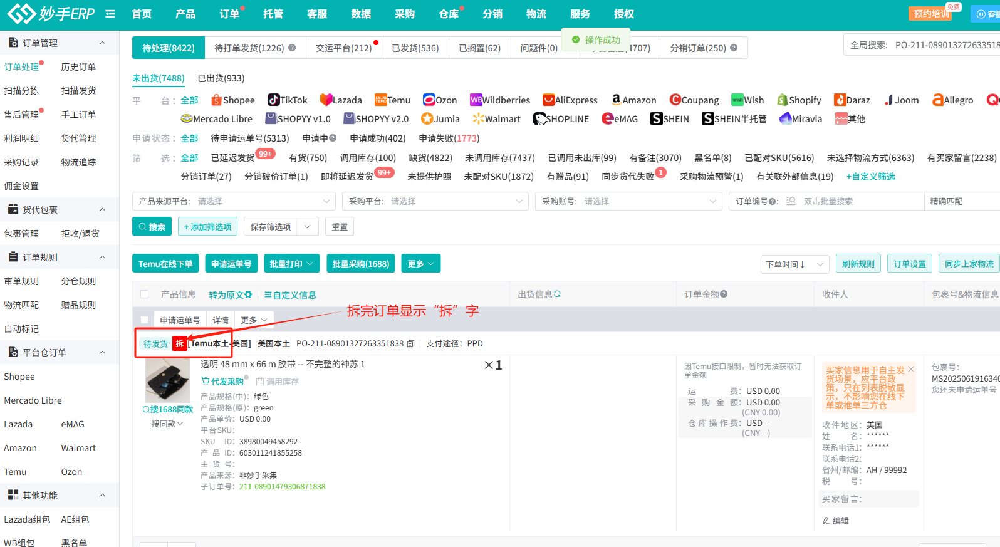Open 采购账号 dropdown
The width and height of the screenshot is (1000, 547).
click(x=628, y=201)
